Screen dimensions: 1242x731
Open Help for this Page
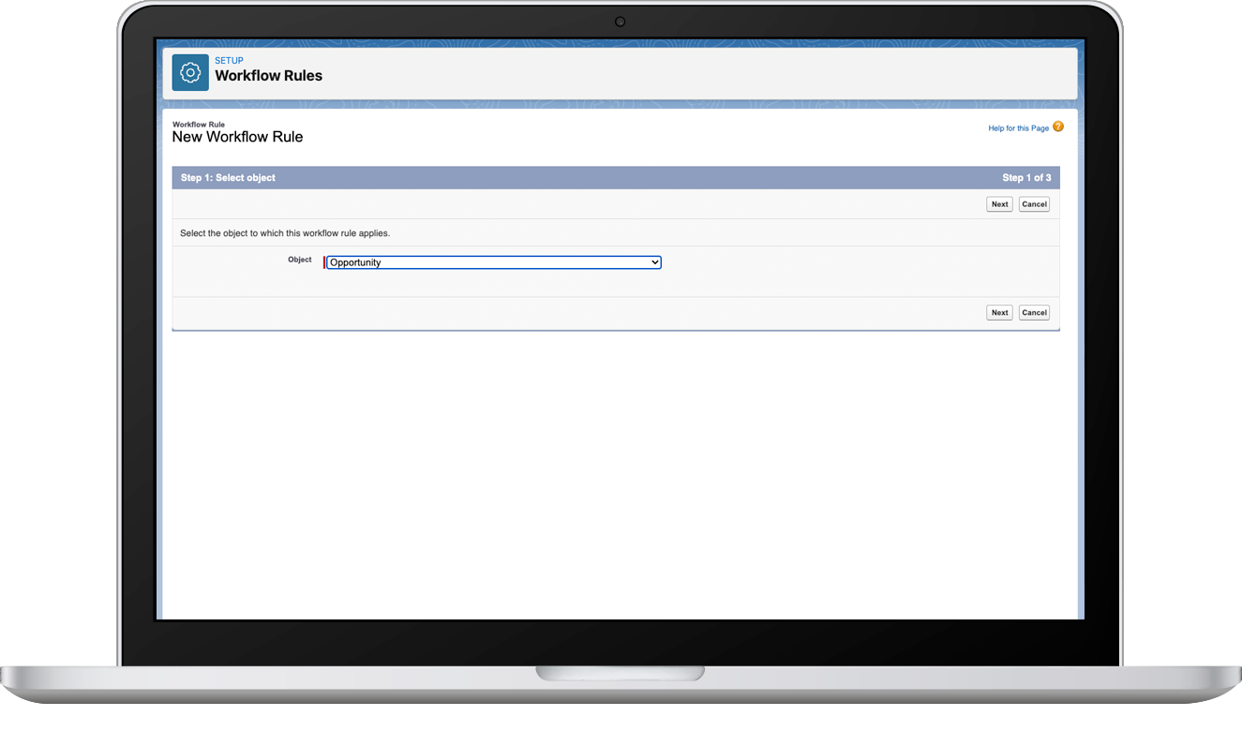tap(1018, 127)
